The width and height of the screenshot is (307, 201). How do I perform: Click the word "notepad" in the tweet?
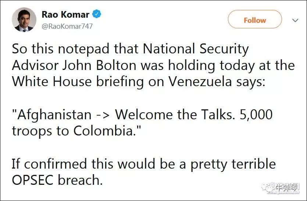[83, 49]
